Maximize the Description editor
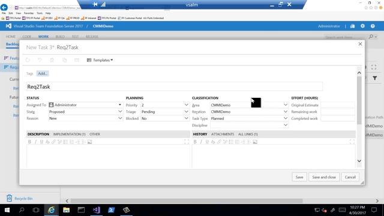The image size is (384, 216). click(x=187, y=142)
